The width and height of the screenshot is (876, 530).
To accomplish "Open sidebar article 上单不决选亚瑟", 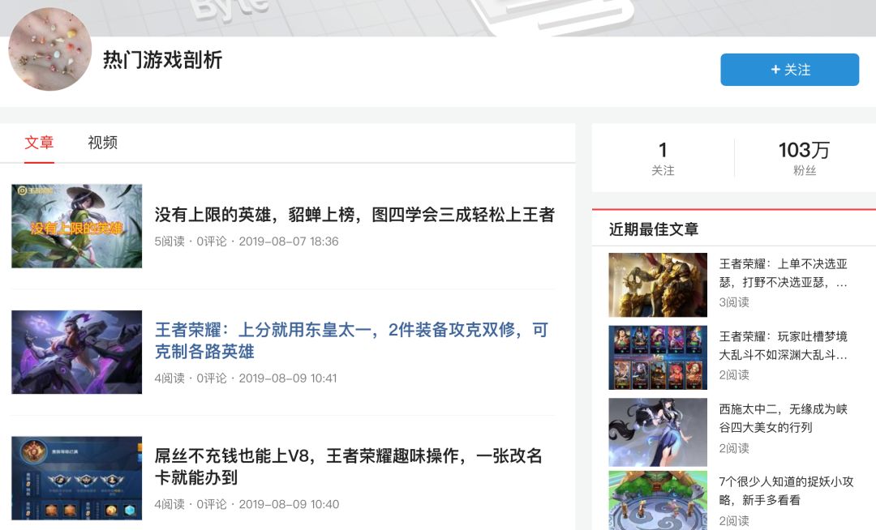I will click(x=784, y=273).
